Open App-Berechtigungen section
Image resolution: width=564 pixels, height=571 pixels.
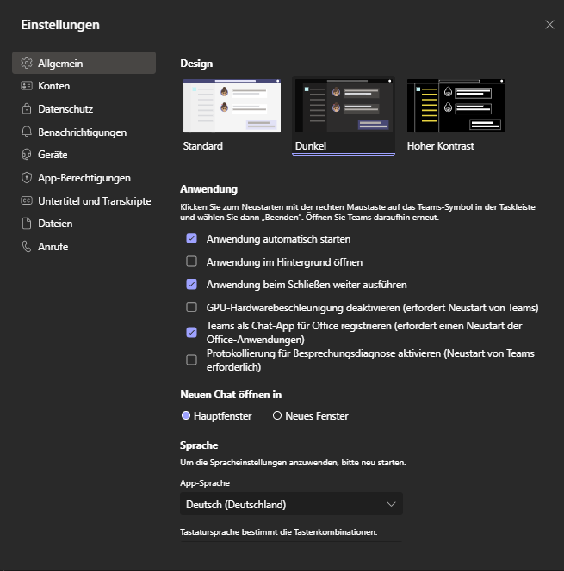84,178
